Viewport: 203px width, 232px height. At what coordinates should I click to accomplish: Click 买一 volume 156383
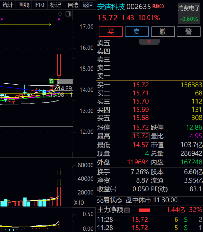[x=191, y=85]
